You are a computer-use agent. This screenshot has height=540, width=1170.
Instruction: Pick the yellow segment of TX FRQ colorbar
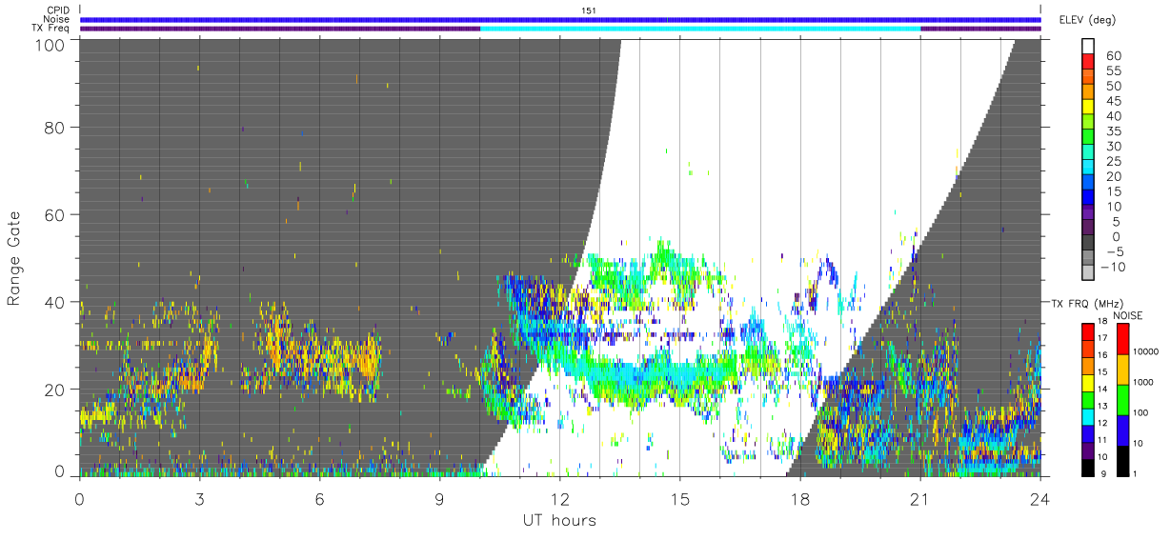tap(1088, 383)
